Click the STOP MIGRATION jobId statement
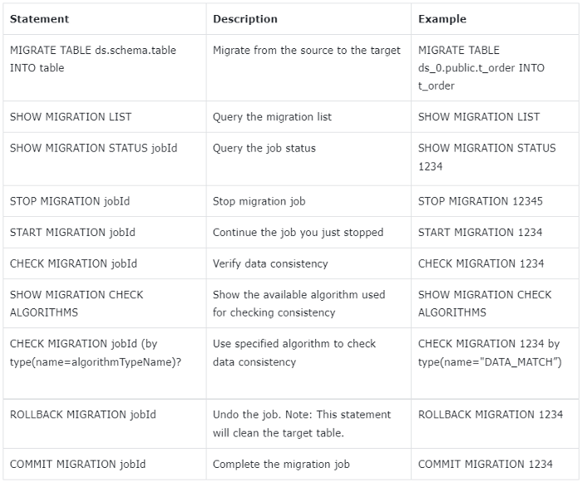This screenshot has width=582, height=482. [x=70, y=201]
